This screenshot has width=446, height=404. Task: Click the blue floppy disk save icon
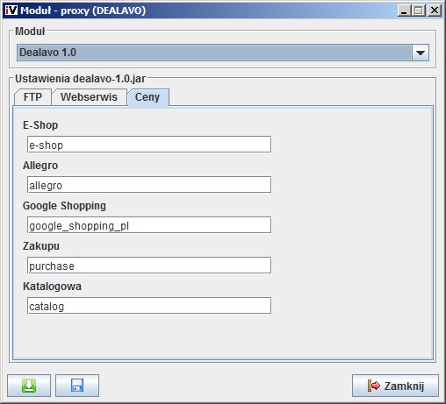[77, 386]
